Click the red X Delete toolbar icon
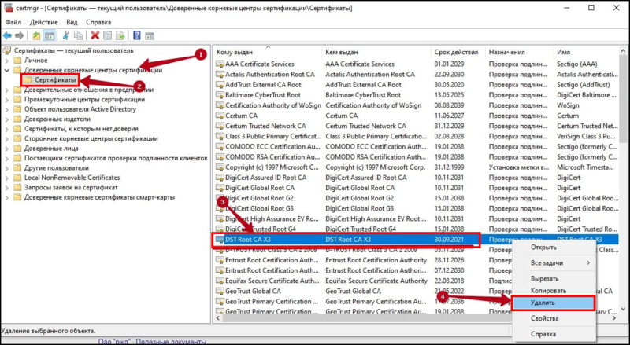 [95, 35]
